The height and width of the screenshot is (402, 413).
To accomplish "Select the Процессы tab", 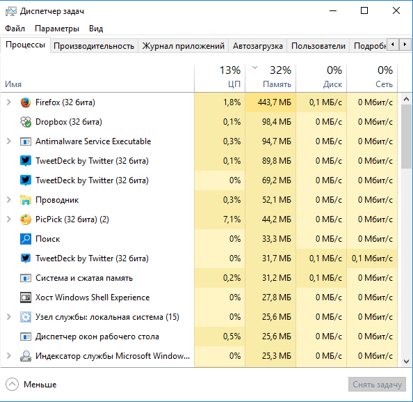I will click(25, 45).
